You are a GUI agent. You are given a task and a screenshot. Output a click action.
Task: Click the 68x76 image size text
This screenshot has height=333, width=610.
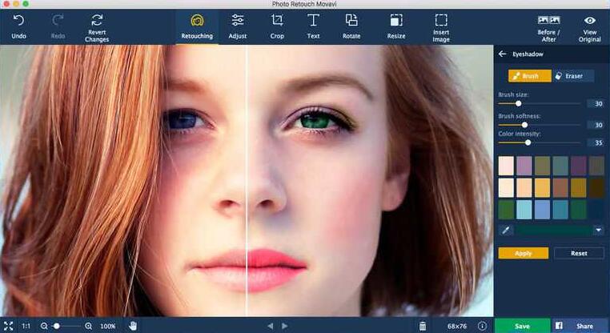457,326
